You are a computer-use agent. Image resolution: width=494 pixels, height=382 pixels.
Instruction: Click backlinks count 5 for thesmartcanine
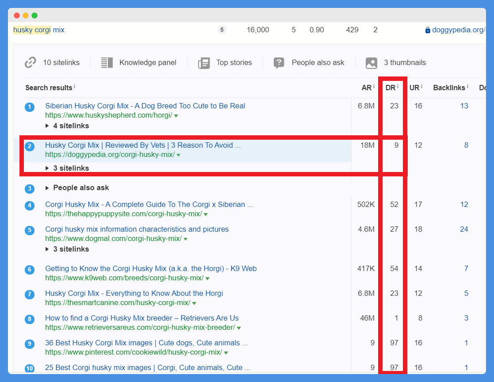coord(466,294)
